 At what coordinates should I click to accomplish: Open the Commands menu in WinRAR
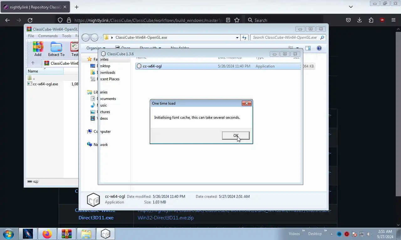pos(48,36)
